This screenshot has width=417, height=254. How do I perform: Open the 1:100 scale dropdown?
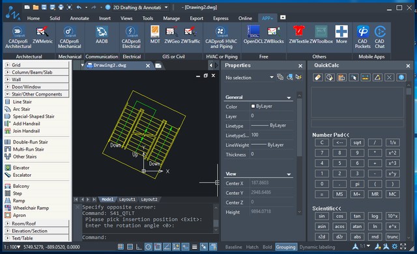tap(12, 247)
